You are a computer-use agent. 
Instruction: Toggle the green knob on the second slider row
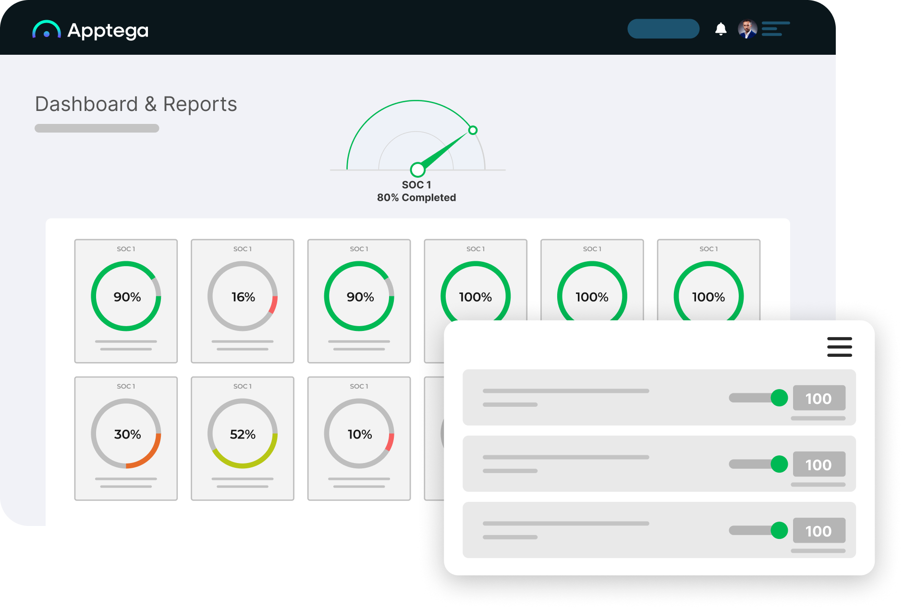click(780, 464)
